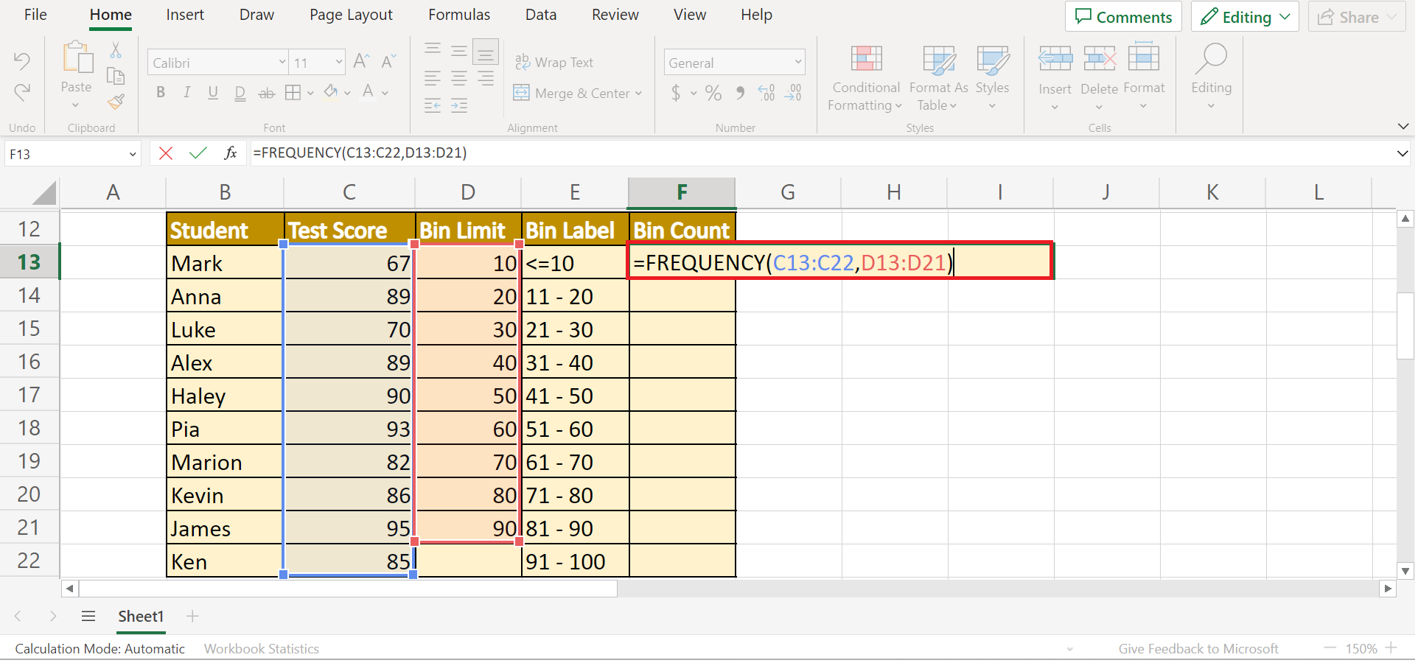
Task: Click the Comments button
Action: (1122, 17)
